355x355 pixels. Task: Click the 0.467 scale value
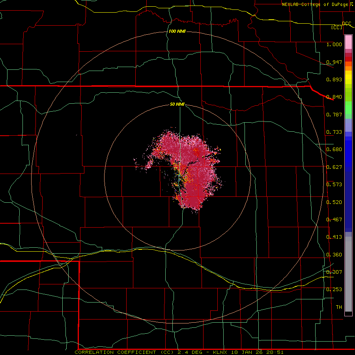click(334, 220)
